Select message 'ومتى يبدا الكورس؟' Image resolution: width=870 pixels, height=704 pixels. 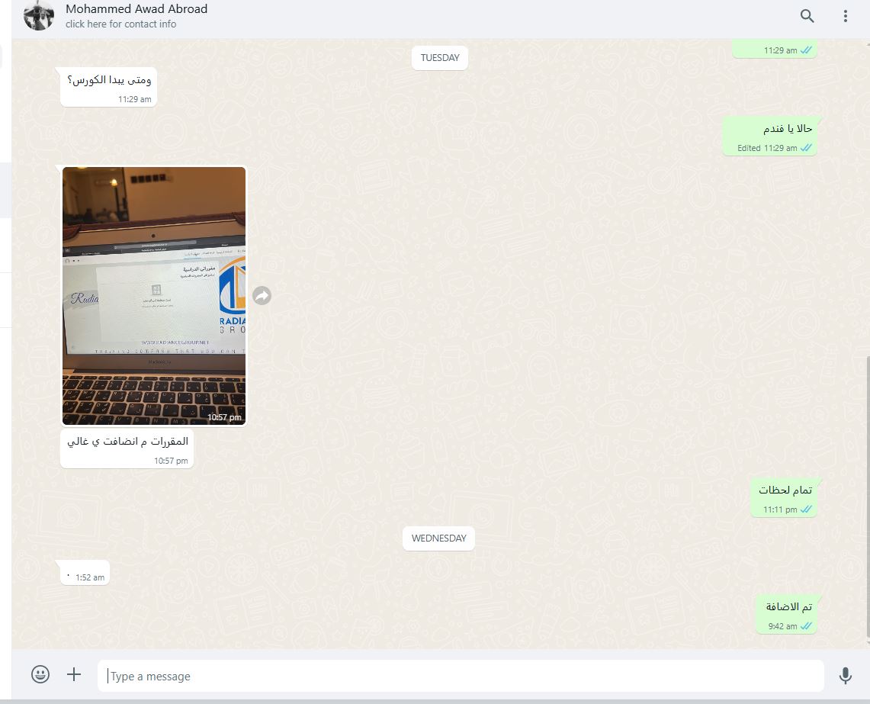pos(109,87)
